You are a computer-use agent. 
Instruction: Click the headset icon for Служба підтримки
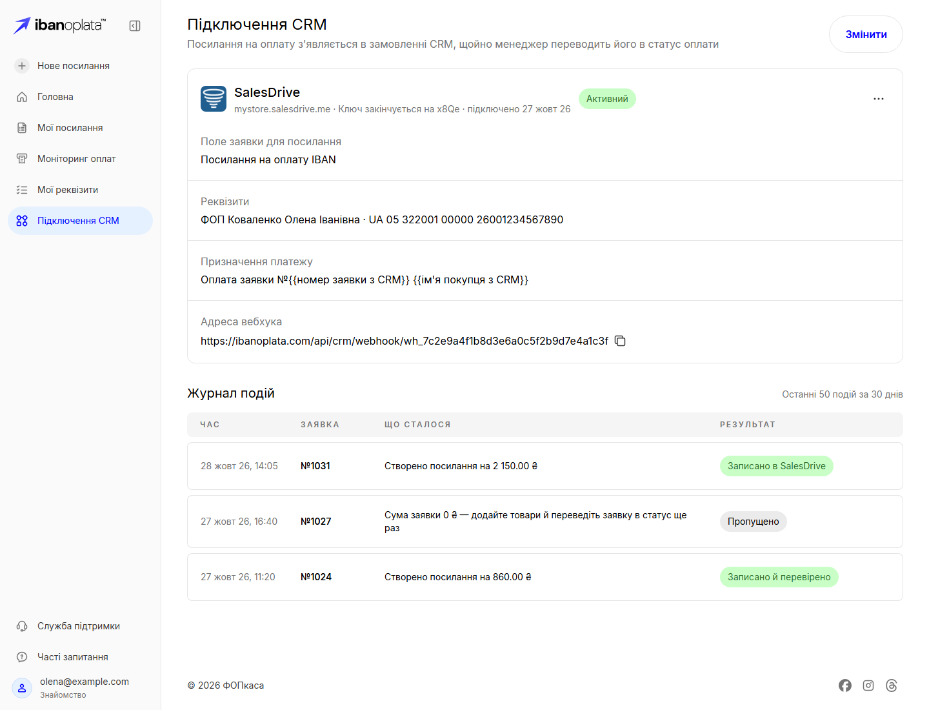tap(22, 626)
